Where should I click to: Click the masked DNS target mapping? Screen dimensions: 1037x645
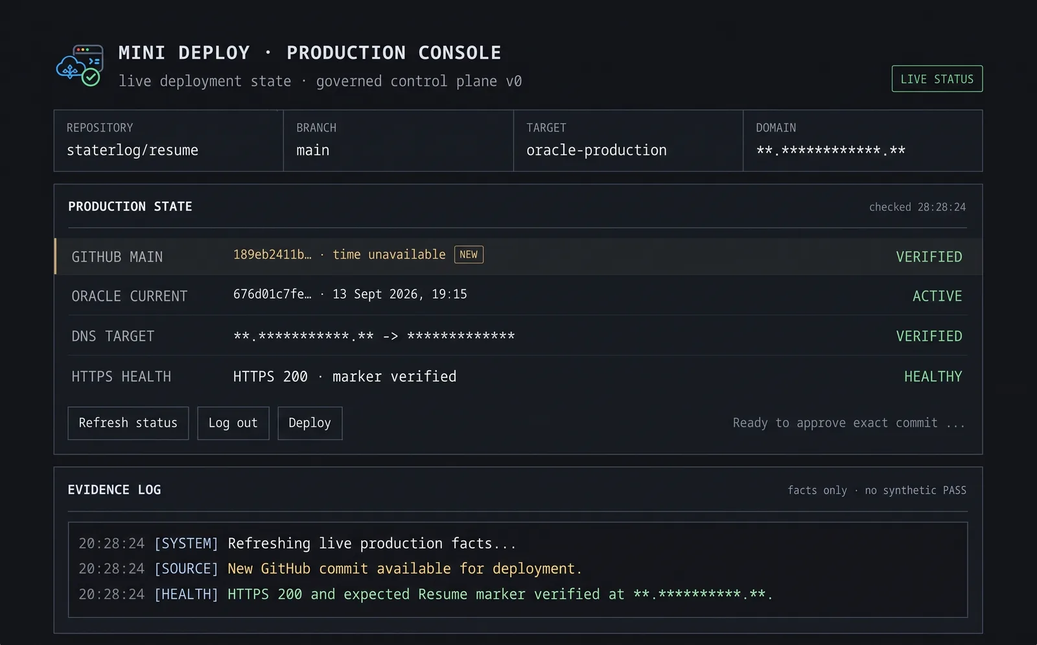tap(374, 336)
